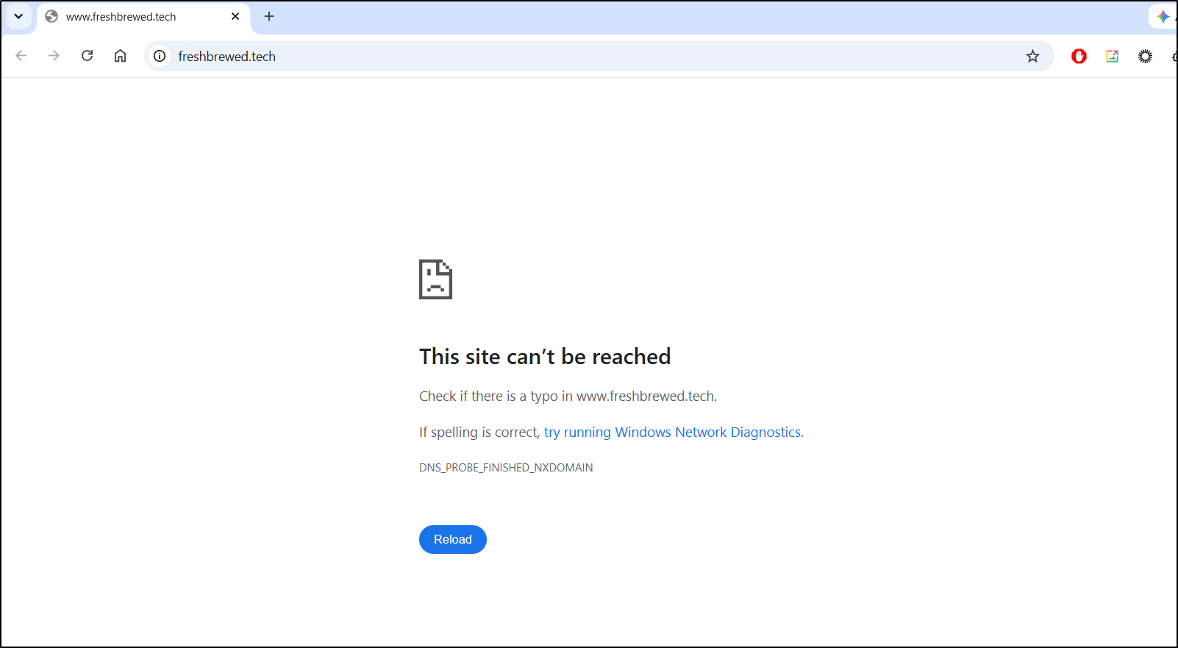Go forward to next page
Image resolution: width=1178 pixels, height=648 pixels.
point(54,56)
